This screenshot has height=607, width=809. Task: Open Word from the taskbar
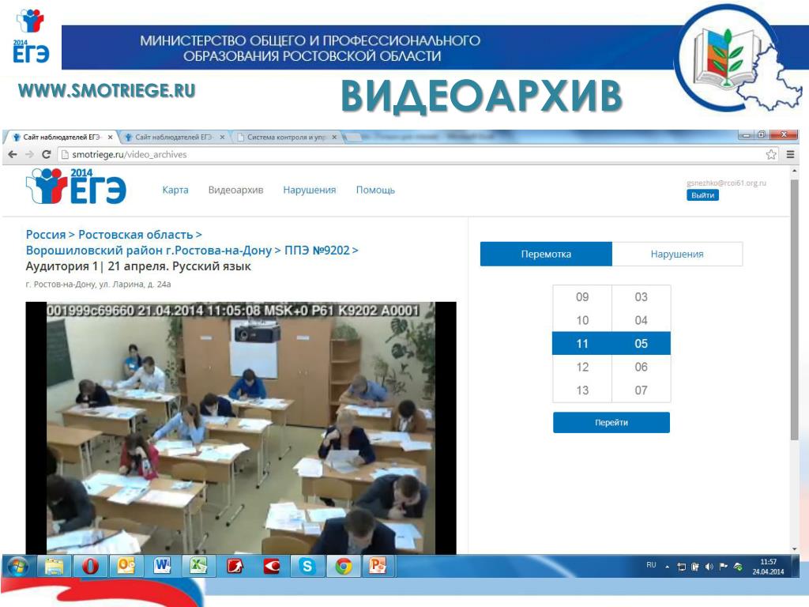[x=162, y=567]
